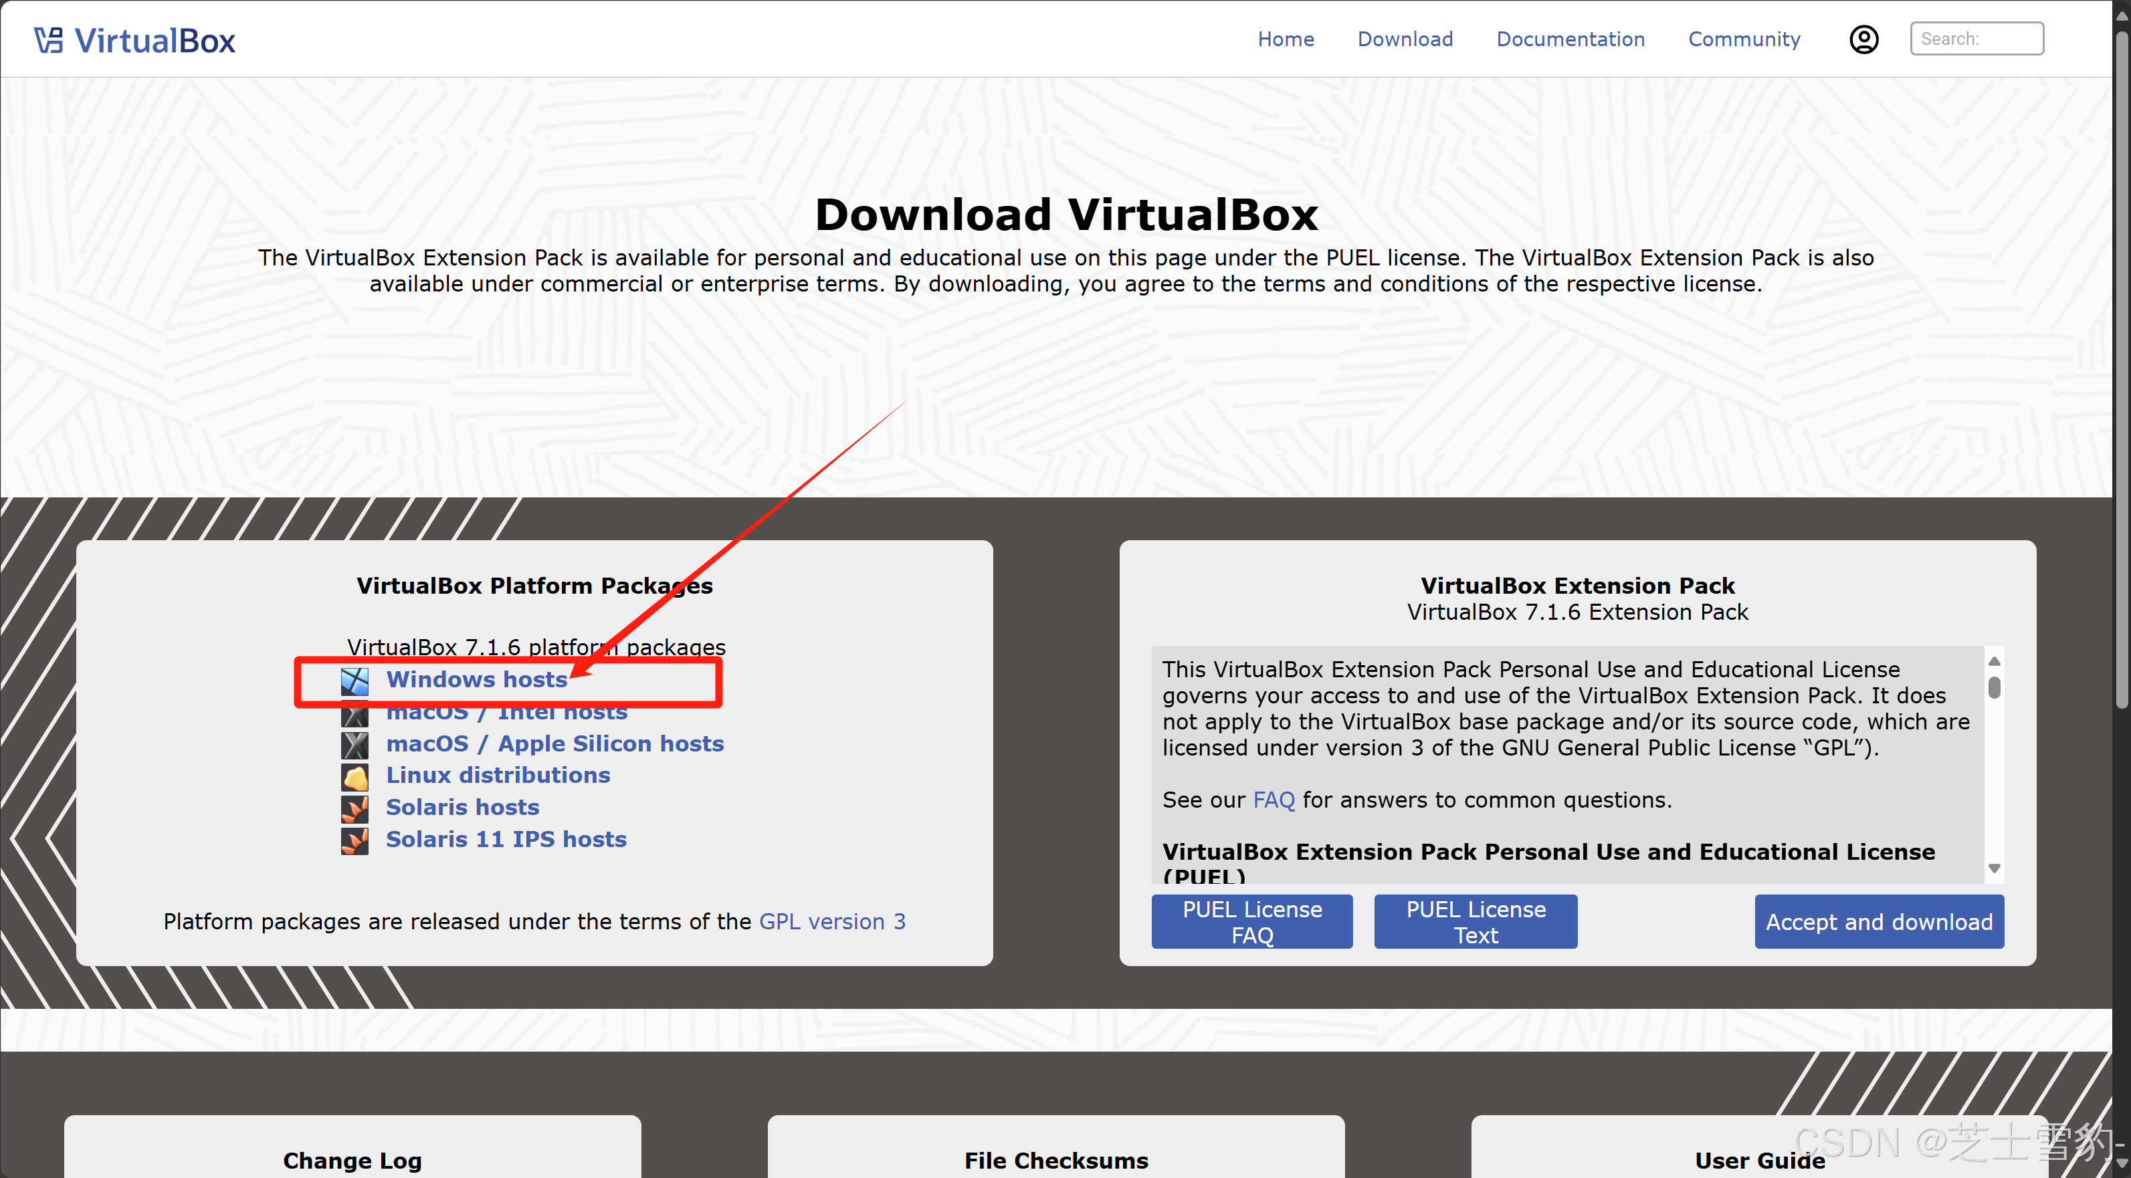Click the VirtualBox logo icon

[x=48, y=39]
